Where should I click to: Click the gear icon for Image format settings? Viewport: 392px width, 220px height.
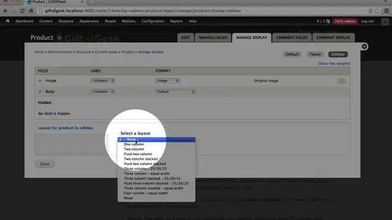341,81
